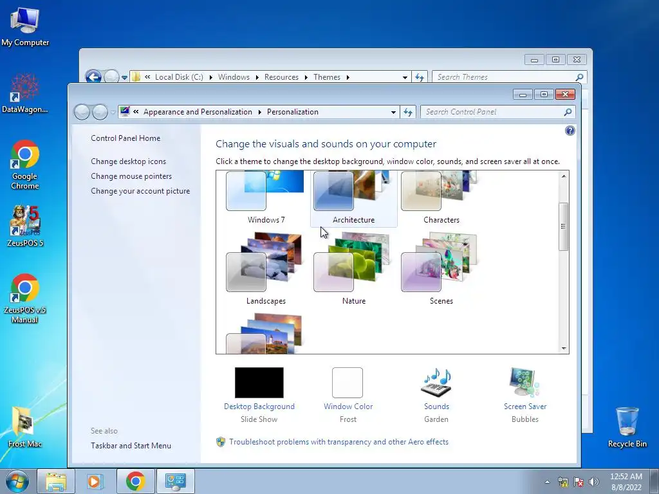The image size is (659, 494).
Task: Open Windows Media Player from the taskbar
Action: pyautogui.click(x=95, y=481)
